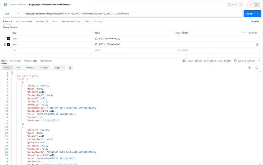
Task: Click the Generic API Calls breadcrumb
Action: click(18, 5)
